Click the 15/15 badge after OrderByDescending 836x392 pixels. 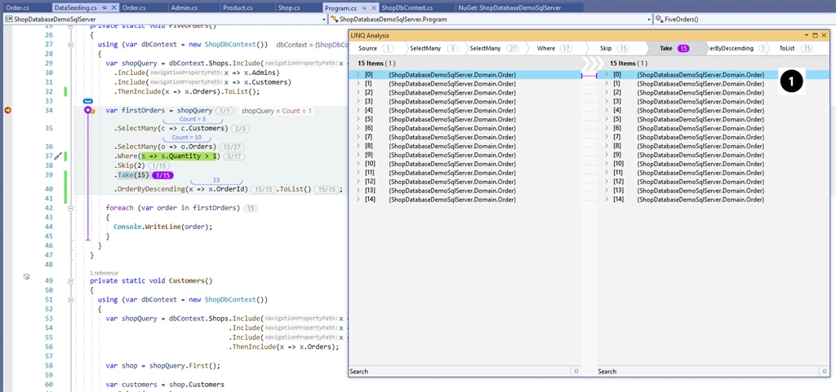click(x=264, y=189)
